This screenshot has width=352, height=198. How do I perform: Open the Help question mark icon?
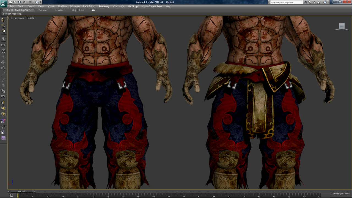(325, 2)
